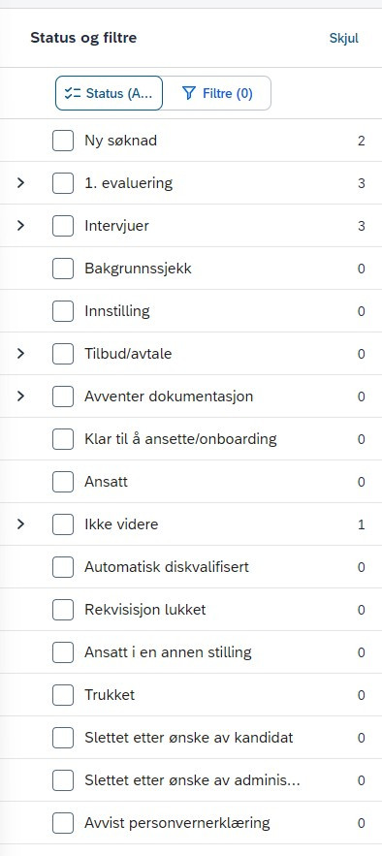Tick the Trukket checkbox
Viewport: 382px width, 856px height.
[x=63, y=695]
